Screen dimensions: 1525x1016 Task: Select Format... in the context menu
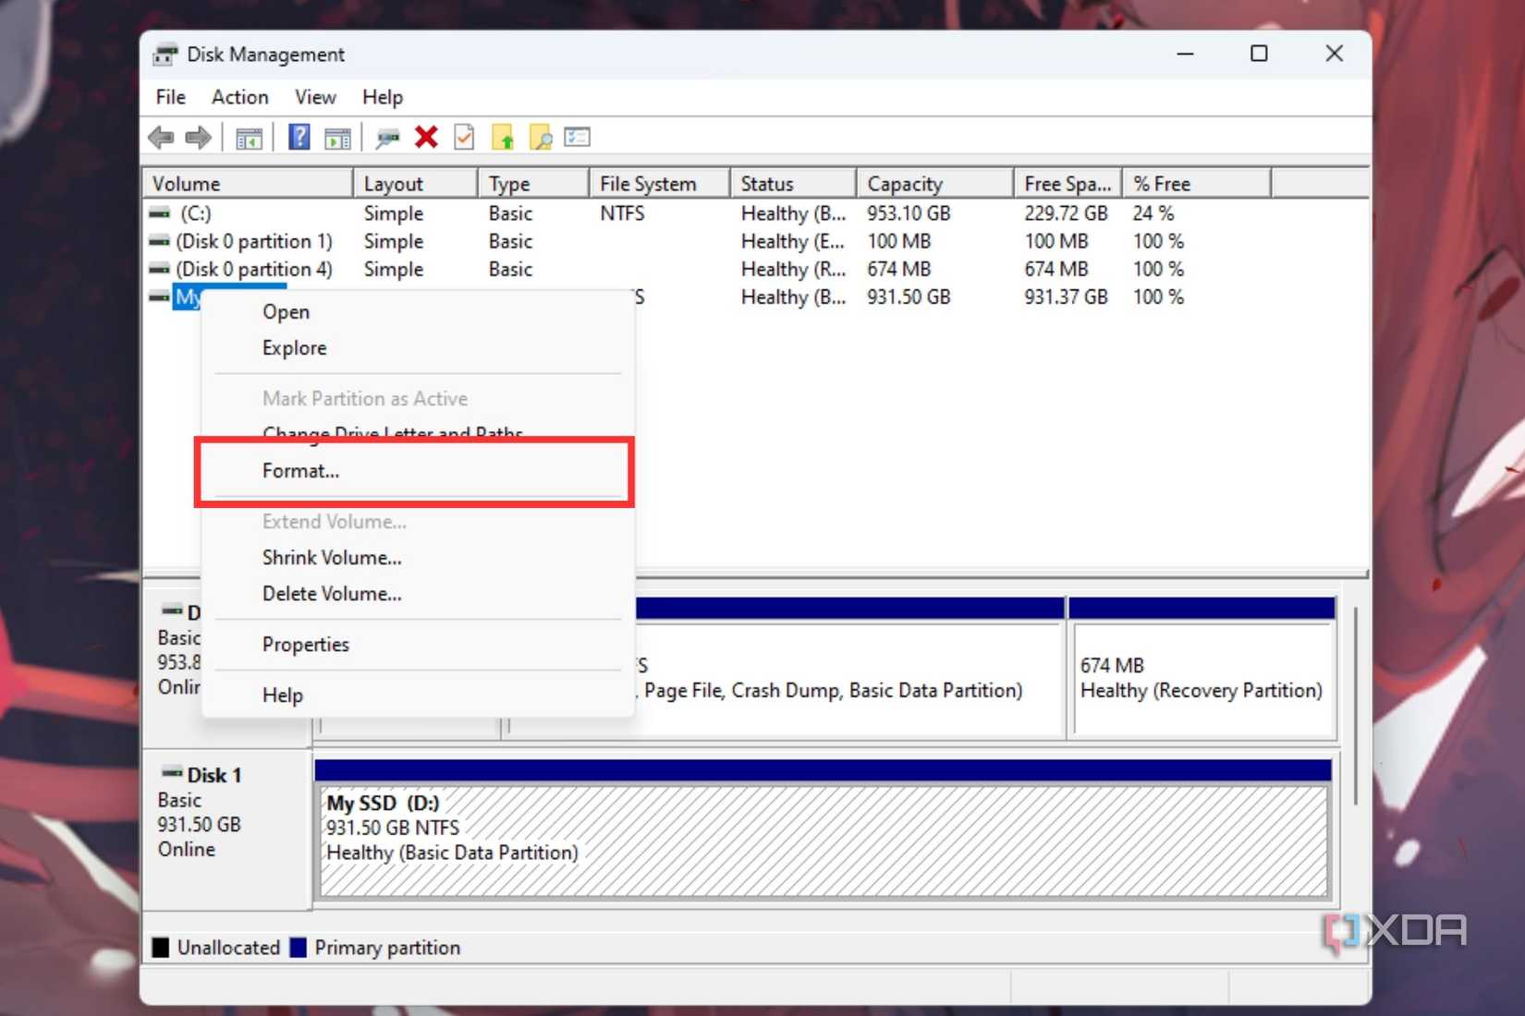tap(418, 471)
